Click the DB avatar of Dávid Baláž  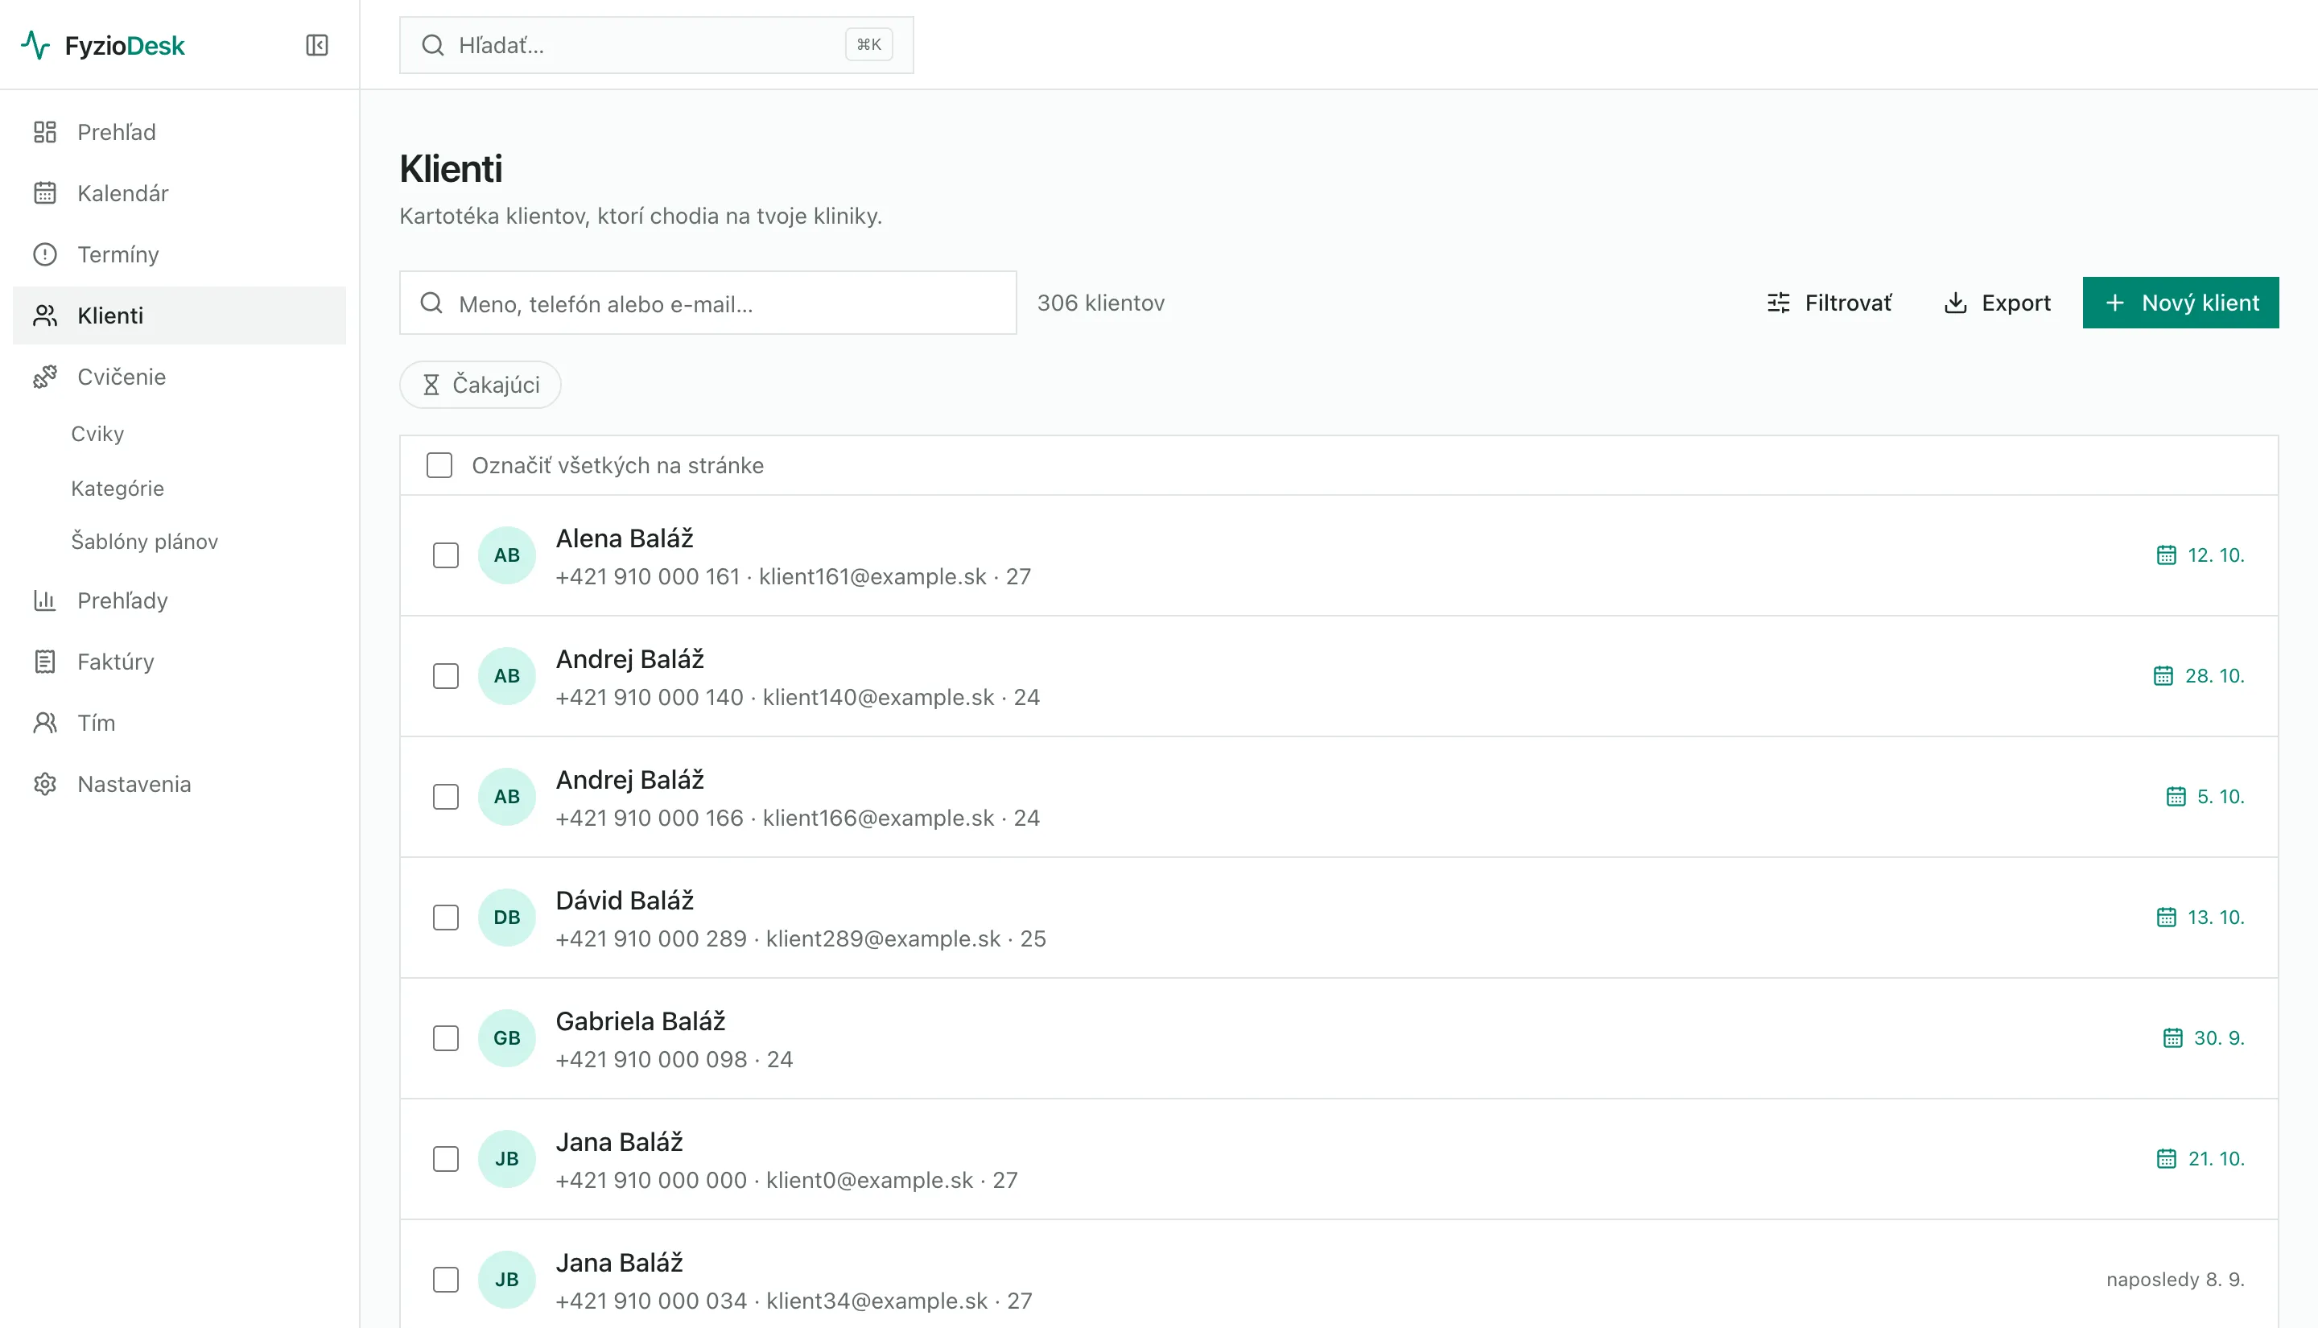[x=507, y=918]
